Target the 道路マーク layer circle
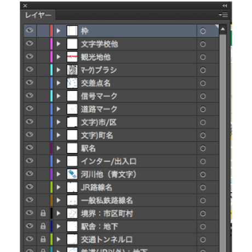Screen dimensions: 252x252 pyautogui.click(x=203, y=109)
